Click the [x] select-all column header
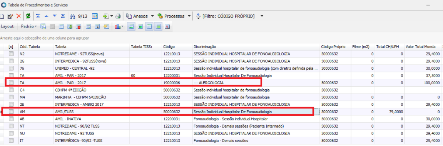 [x=11, y=47]
